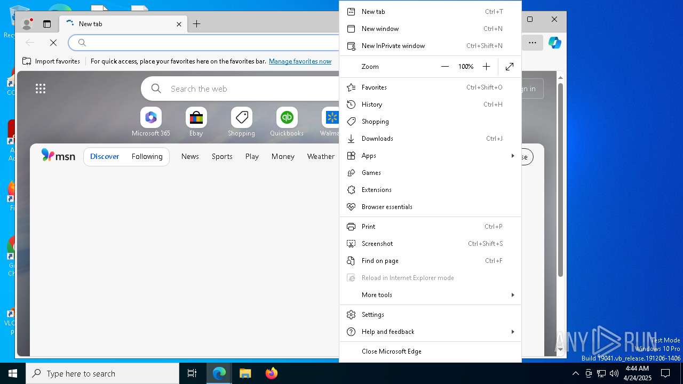Zoom in with the plus button
Screen dimensions: 683x384
pyautogui.click(x=486, y=67)
